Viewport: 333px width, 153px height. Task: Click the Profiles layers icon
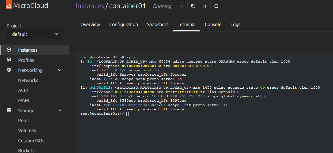(9, 60)
